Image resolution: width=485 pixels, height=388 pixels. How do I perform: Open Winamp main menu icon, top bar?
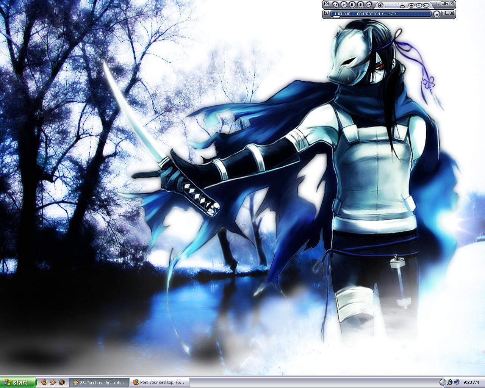coord(326,4)
